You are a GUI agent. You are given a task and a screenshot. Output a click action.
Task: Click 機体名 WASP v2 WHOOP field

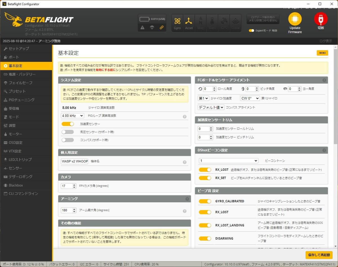coord(75,161)
